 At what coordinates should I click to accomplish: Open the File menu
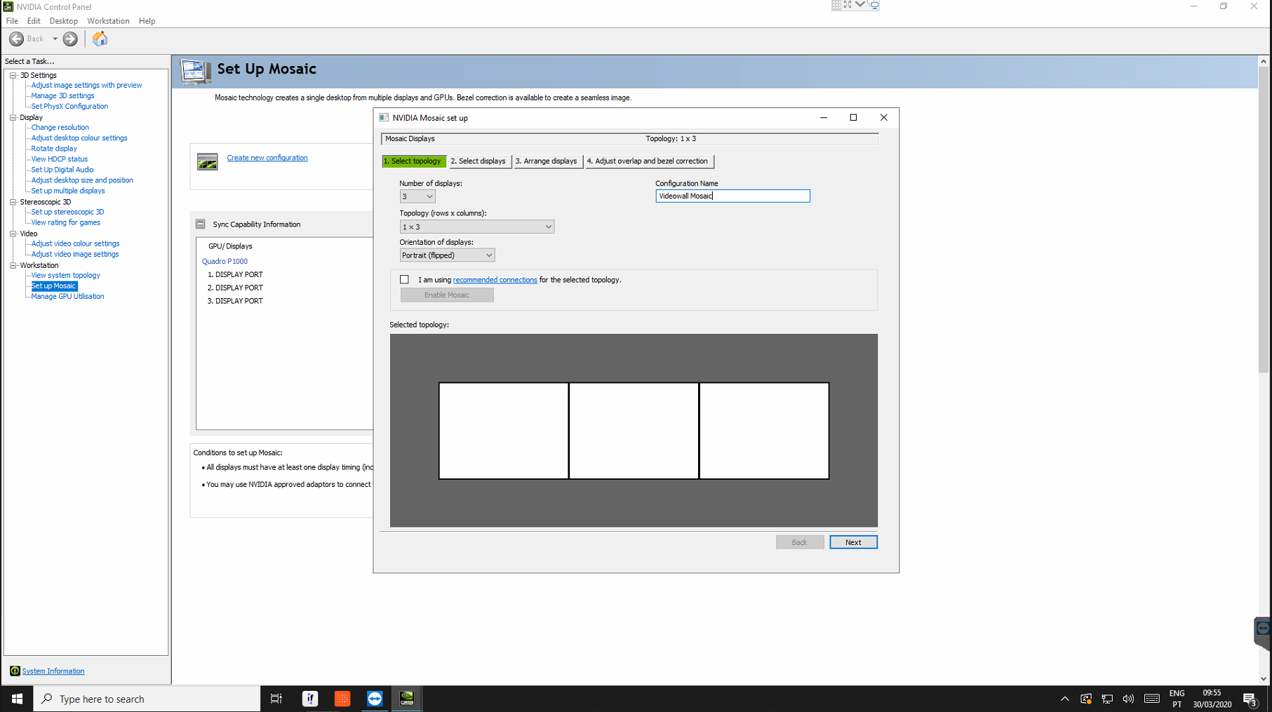click(12, 21)
